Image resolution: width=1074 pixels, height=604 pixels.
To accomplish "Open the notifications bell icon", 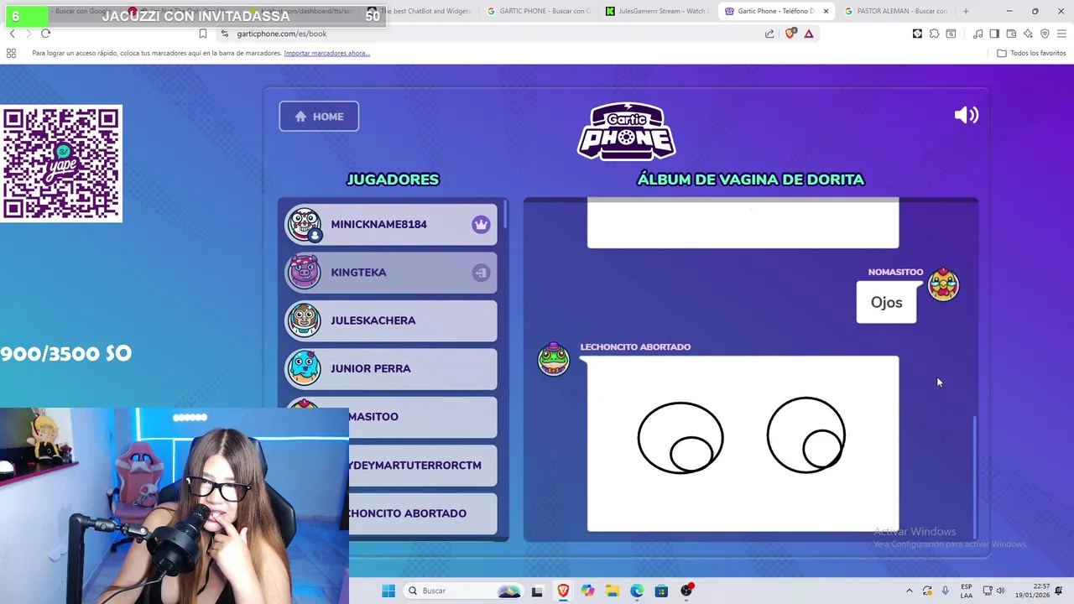I will click(x=1060, y=591).
